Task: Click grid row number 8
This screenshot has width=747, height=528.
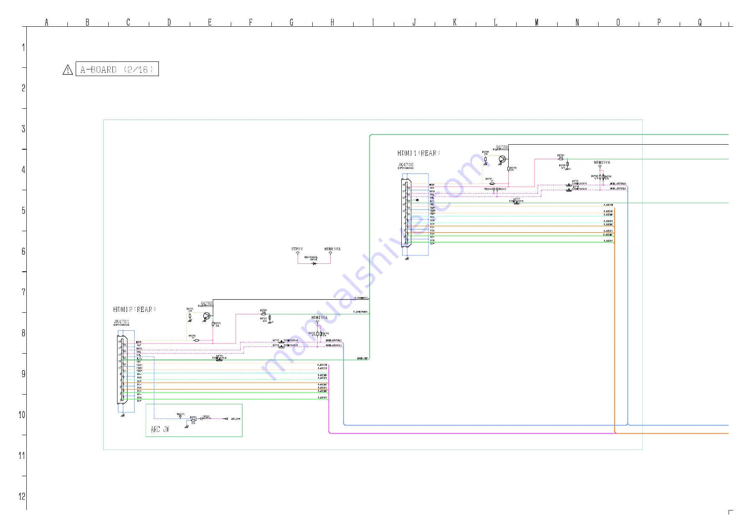Action: [23, 333]
